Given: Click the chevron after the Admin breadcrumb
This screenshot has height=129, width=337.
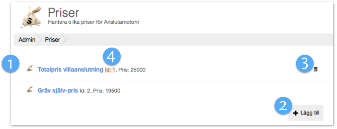Looking at the screenshot, I should point(39,40).
